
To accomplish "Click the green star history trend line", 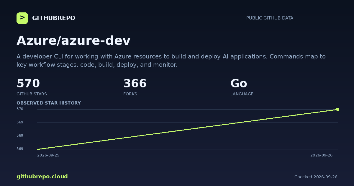I will [187, 129].
